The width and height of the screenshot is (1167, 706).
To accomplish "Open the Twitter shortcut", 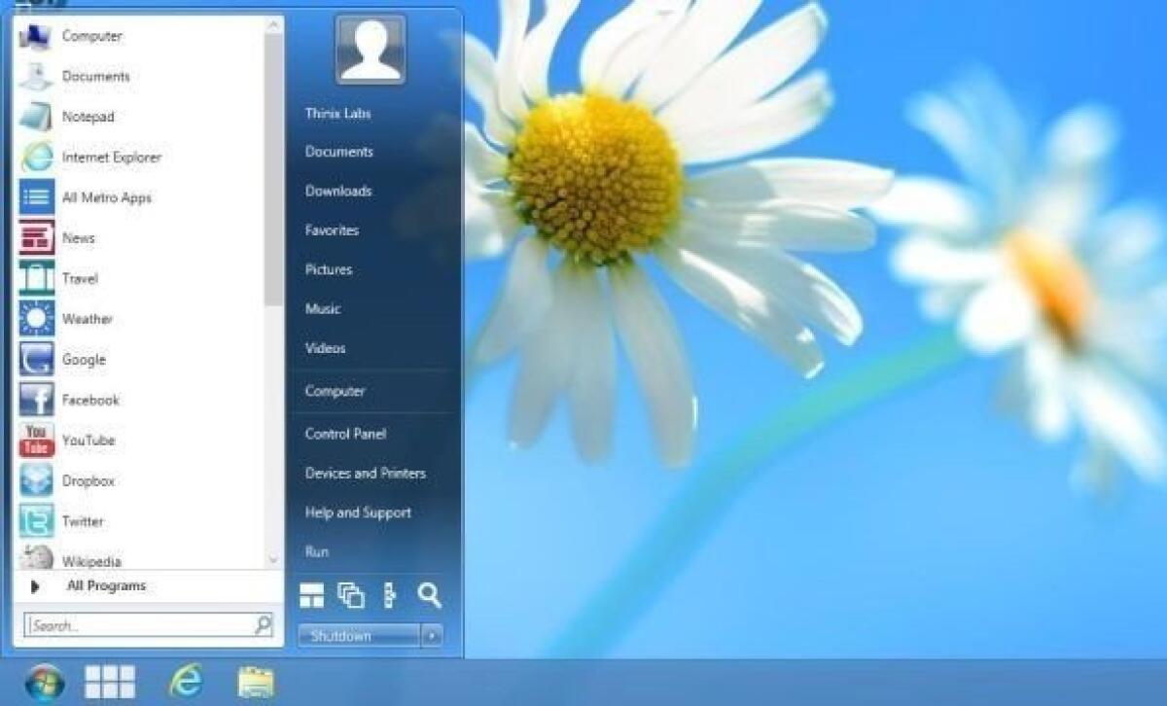I will (85, 521).
